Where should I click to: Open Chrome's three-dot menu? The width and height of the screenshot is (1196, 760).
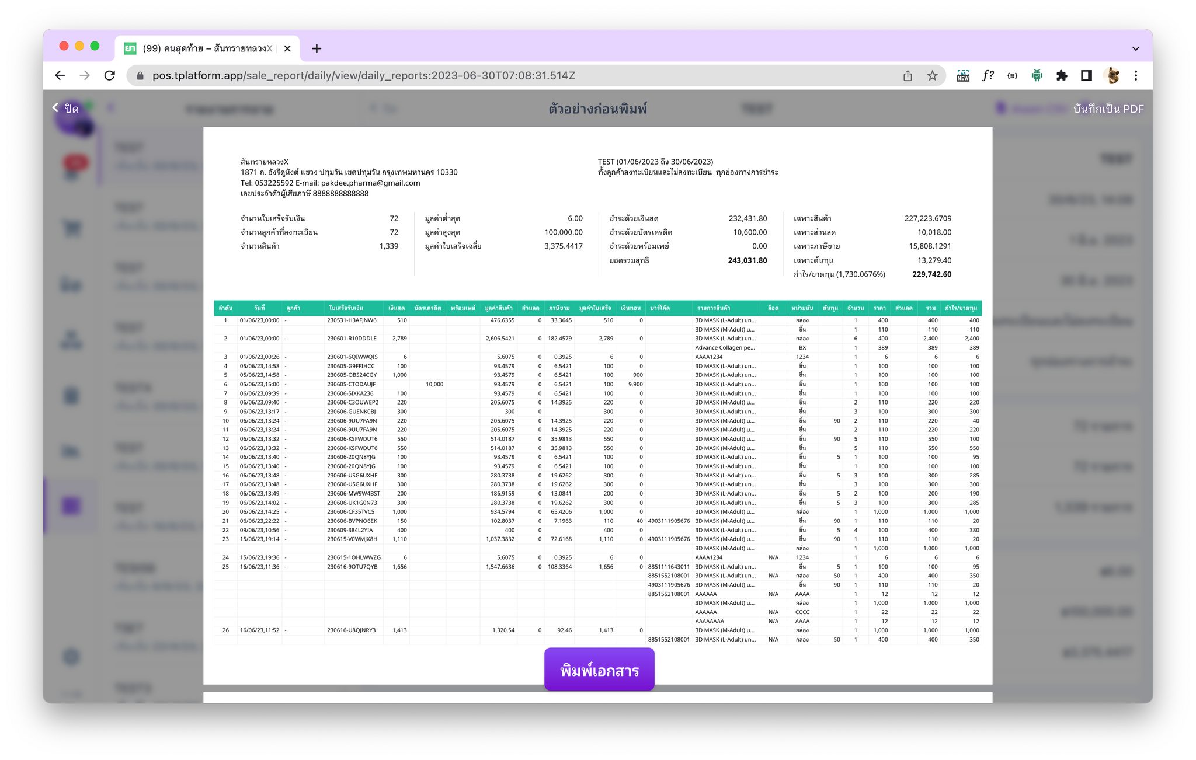[1136, 75]
